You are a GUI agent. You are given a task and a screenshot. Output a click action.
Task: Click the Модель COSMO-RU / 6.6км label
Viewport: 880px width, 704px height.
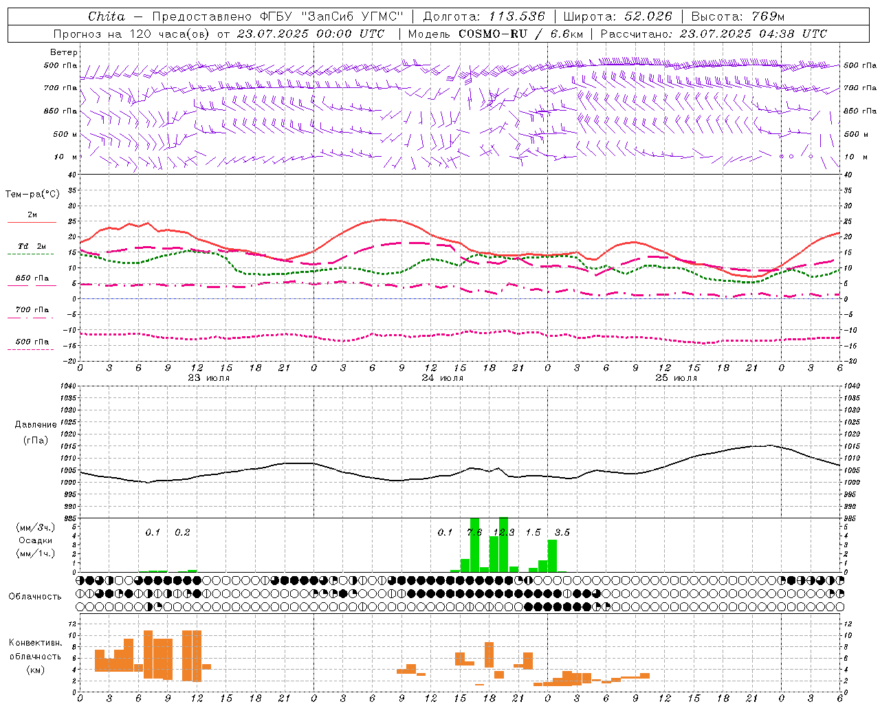tap(496, 34)
